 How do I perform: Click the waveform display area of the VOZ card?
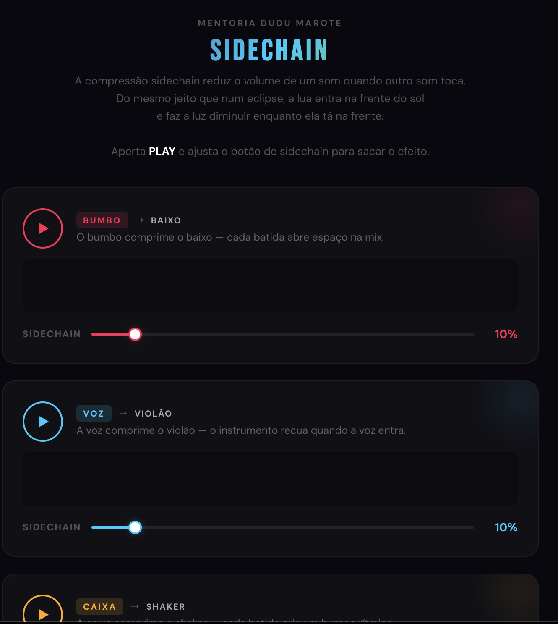(x=271, y=479)
